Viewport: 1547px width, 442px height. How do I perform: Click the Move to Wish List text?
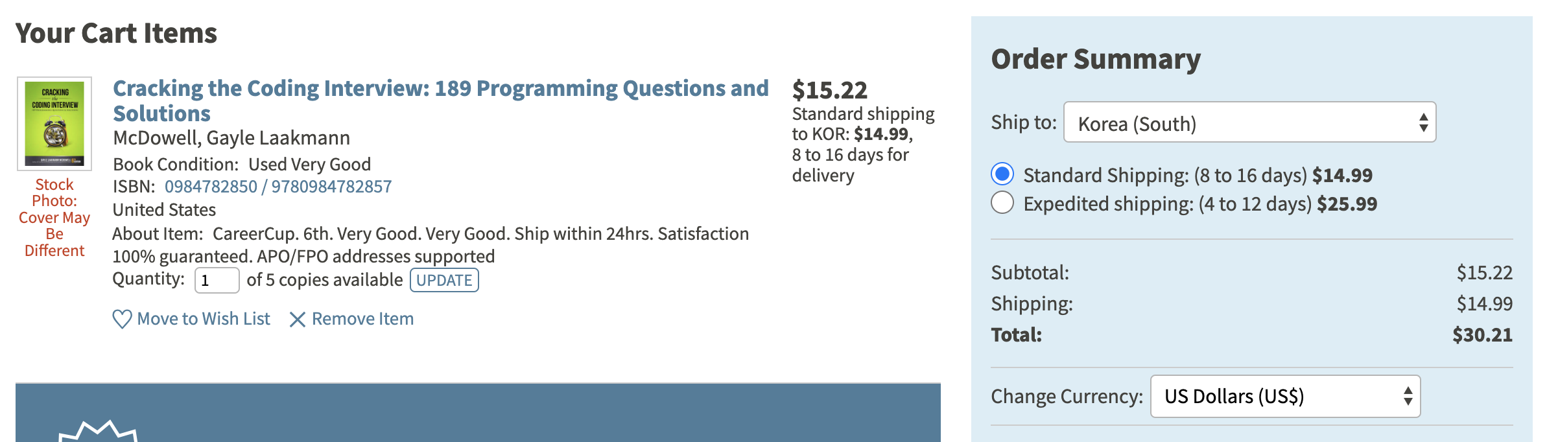204,319
